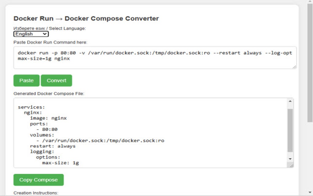
Task: Click the Docker Run Docker Compose Converter heading
Action: pos(86,18)
